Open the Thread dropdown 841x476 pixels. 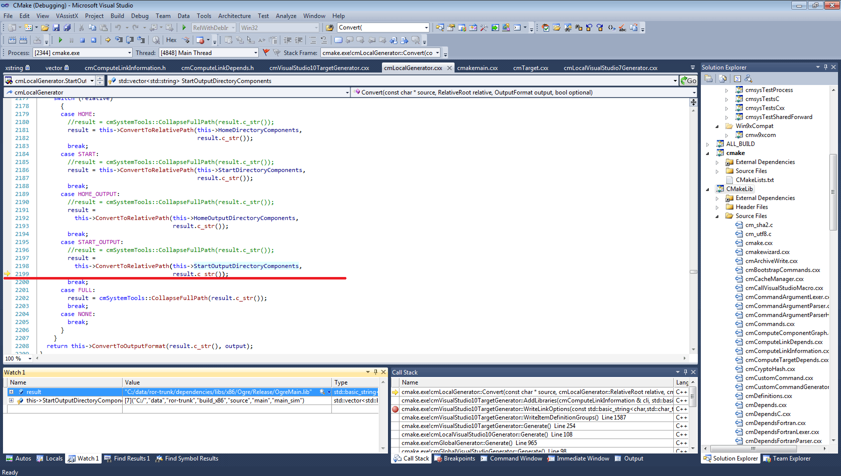[256, 52]
